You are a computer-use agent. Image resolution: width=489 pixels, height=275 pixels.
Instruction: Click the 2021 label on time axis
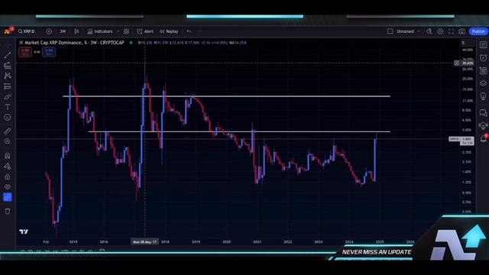click(257, 241)
